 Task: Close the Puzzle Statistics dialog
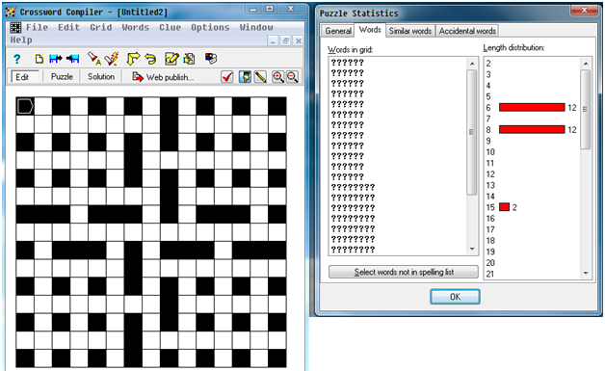(x=585, y=11)
